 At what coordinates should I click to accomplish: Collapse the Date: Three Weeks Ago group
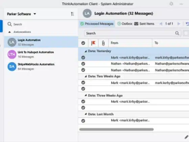click(x=86, y=95)
